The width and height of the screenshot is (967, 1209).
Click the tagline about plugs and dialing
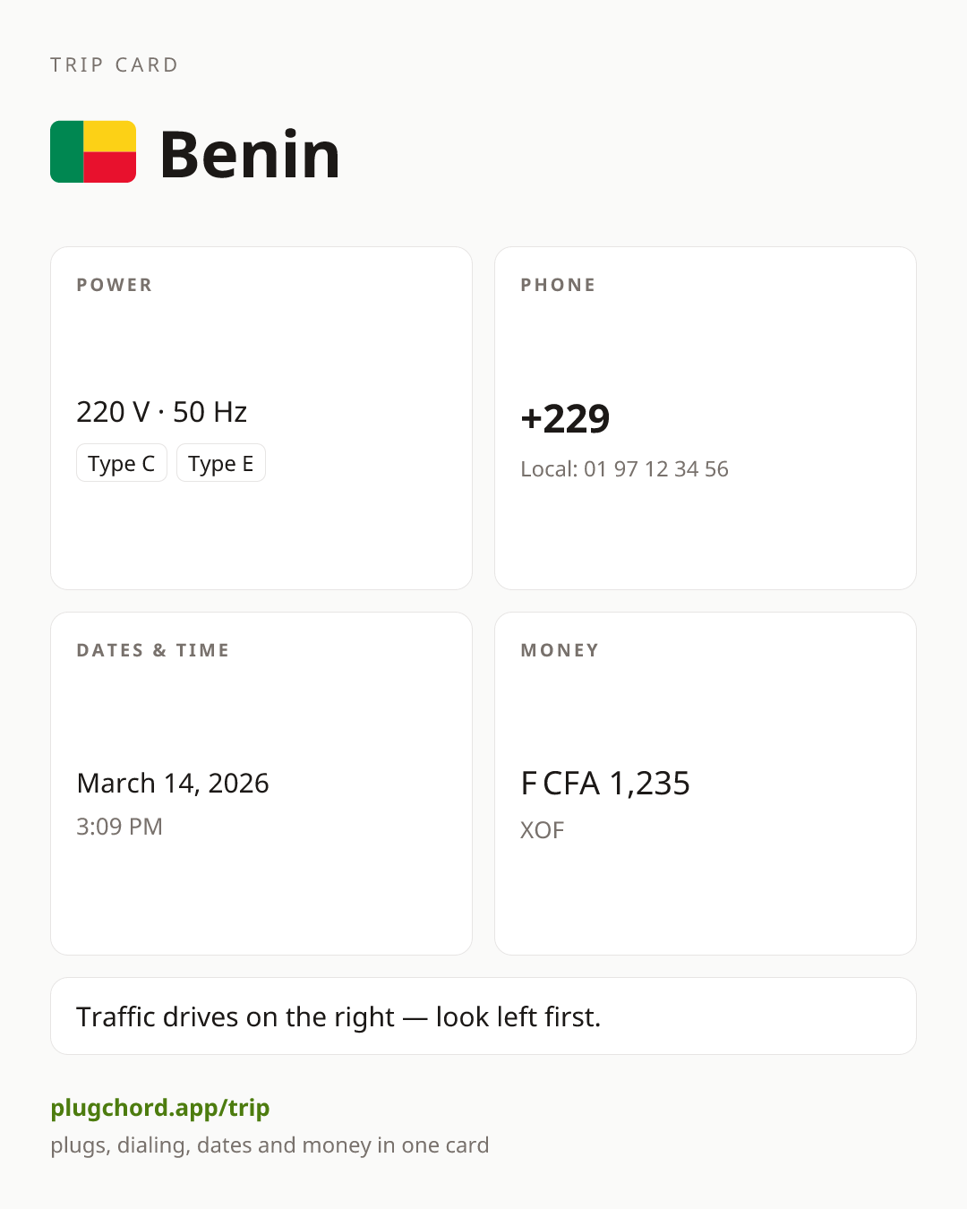270,1145
